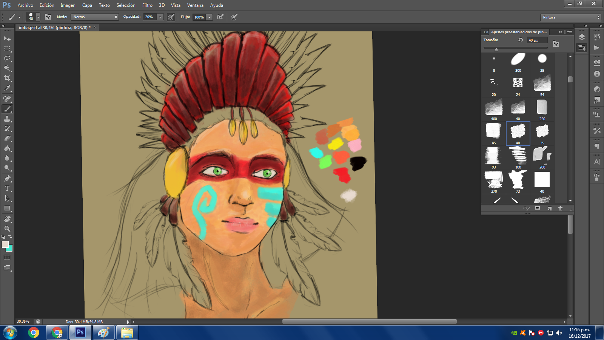This screenshot has width=604, height=340.
Task: Restore brush to original size
Action: click(521, 40)
